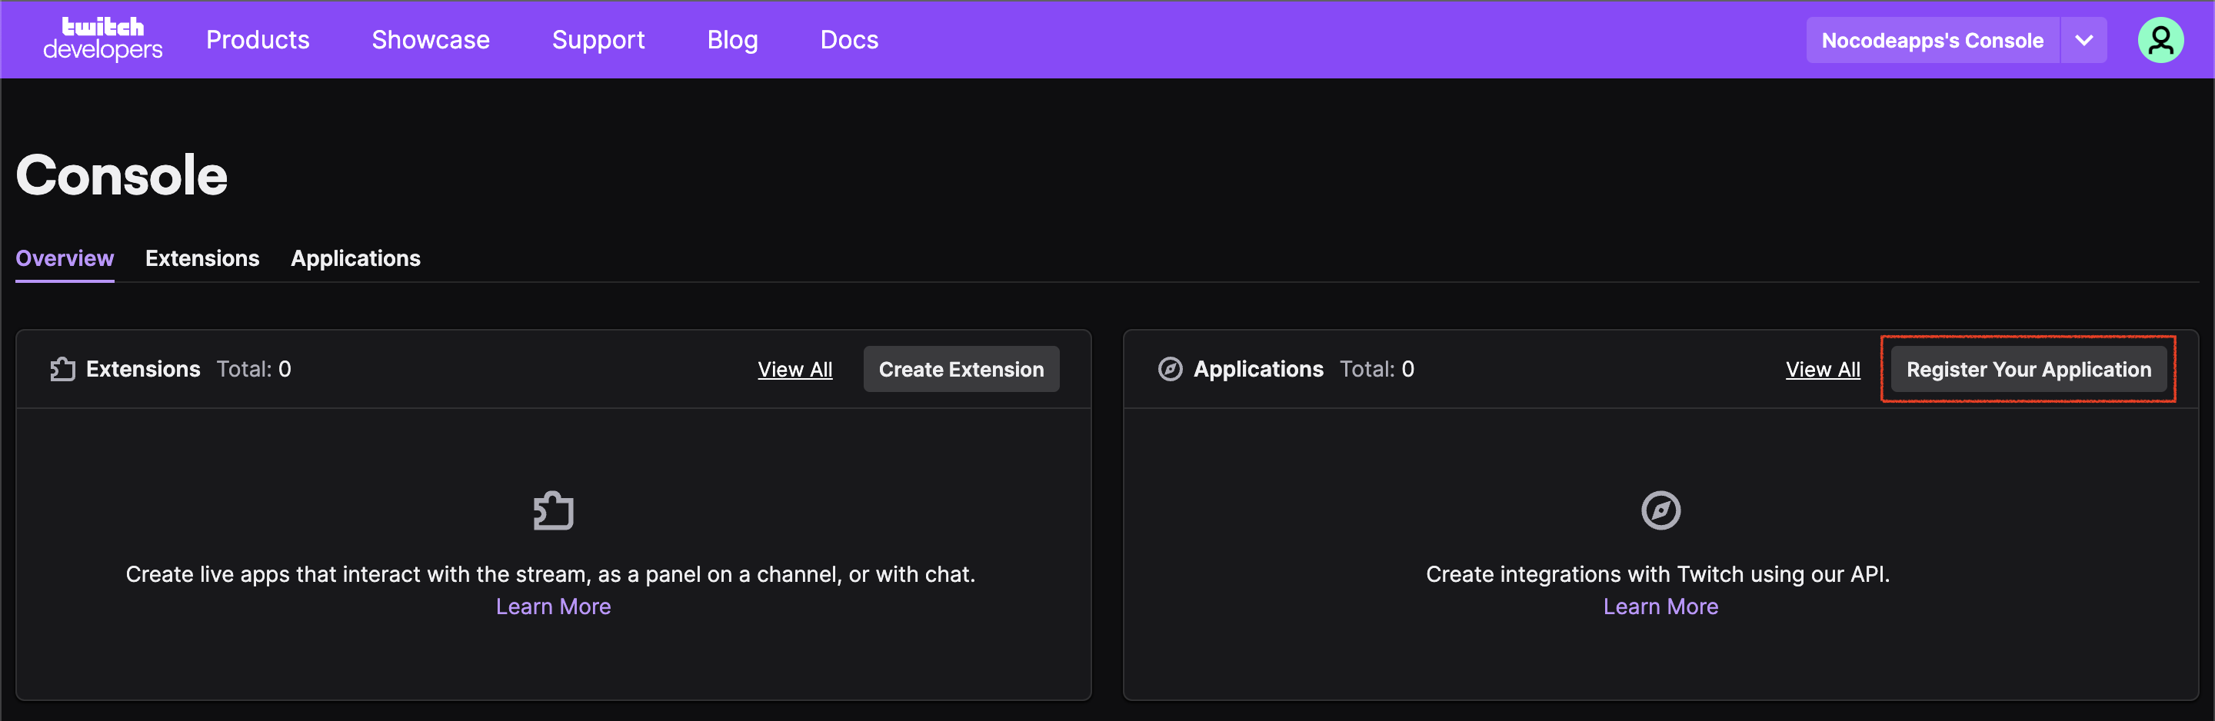This screenshot has height=721, width=2215.
Task: Expand the console switcher chevron
Action: (2083, 41)
